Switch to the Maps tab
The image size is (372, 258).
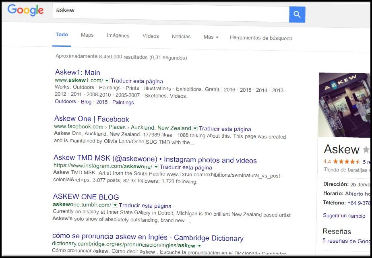coord(87,35)
